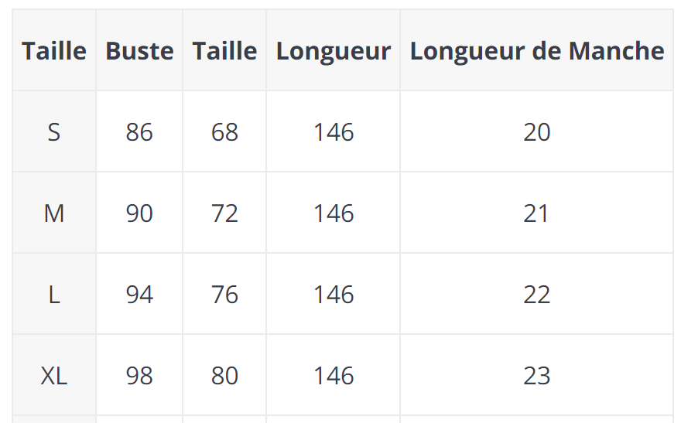681x423 pixels.
Task: Select waist value 68 in S row
Action: coord(224,132)
